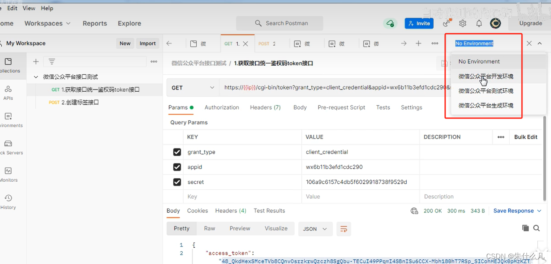Click the Invite button
The width and height of the screenshot is (551, 264).
click(419, 23)
